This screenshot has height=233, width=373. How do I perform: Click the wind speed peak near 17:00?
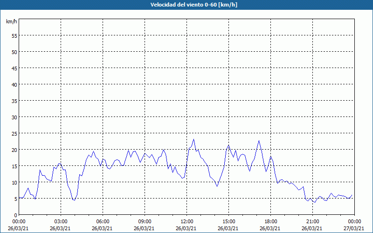259,141
